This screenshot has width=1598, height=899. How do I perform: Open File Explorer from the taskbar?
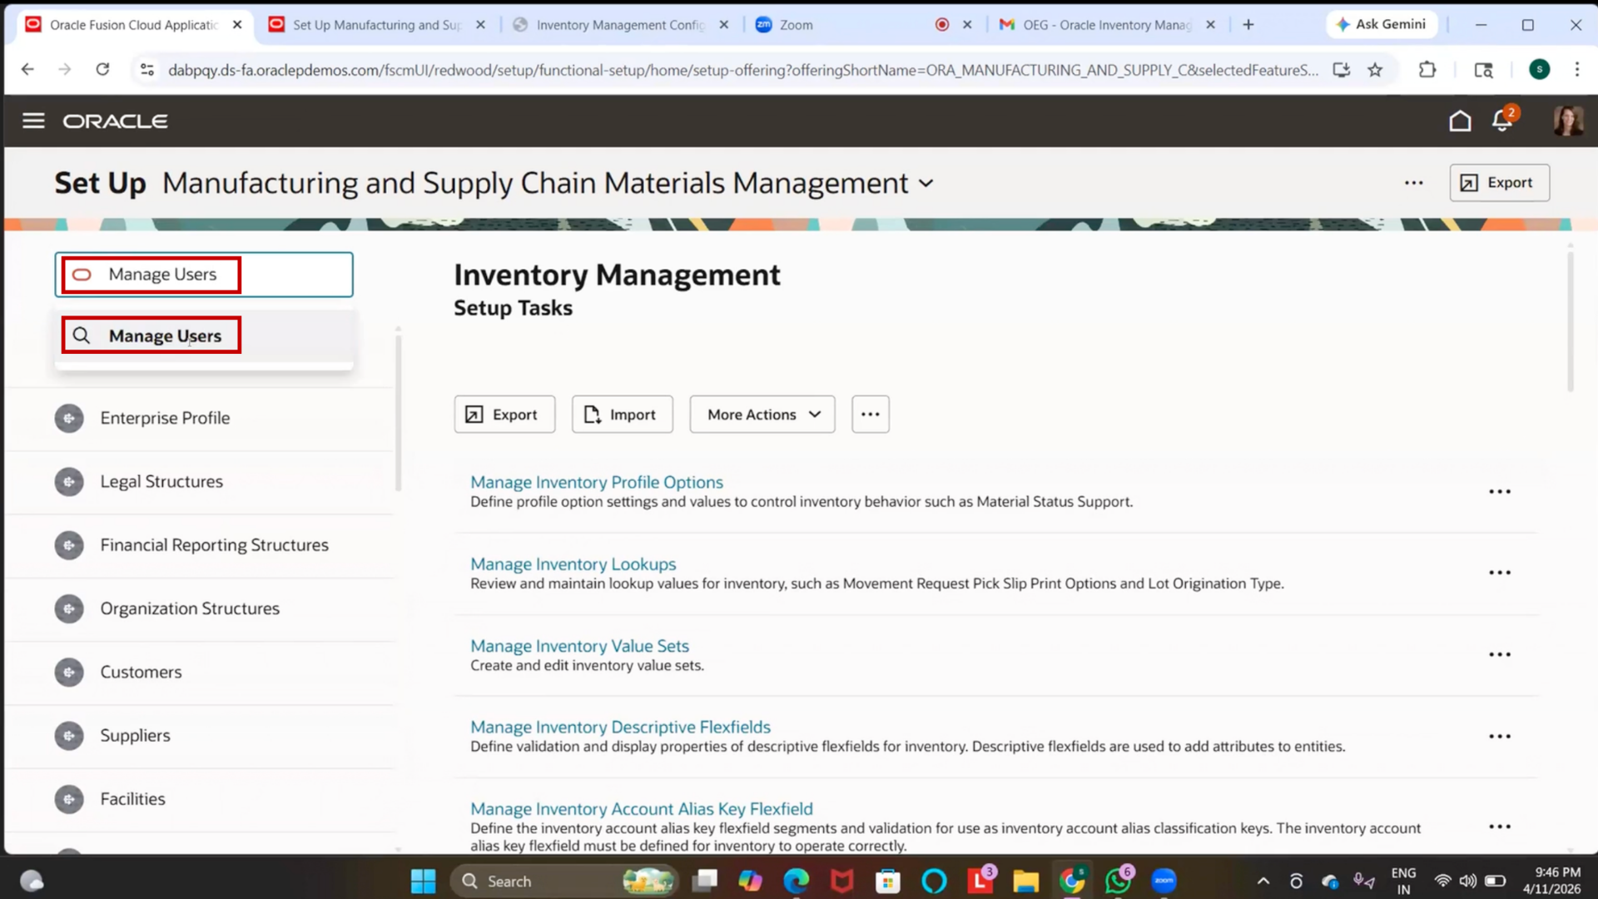point(1025,881)
